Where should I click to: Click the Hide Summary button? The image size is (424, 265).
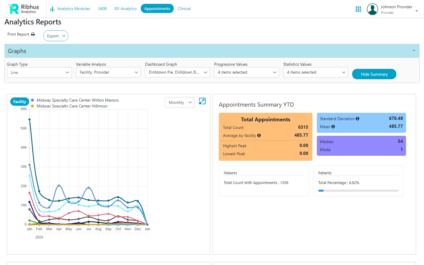374,74
